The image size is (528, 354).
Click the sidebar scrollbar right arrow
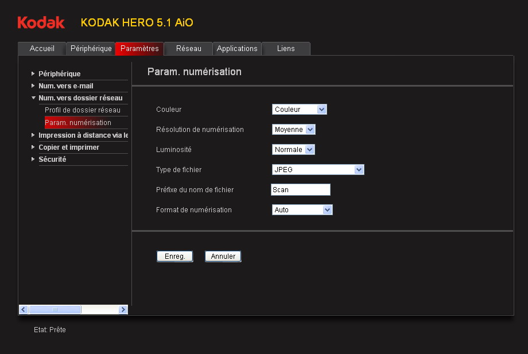point(123,310)
